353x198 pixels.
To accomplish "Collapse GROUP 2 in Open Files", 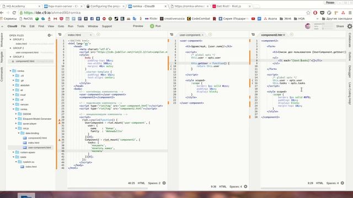I will pyautogui.click(x=10, y=48).
